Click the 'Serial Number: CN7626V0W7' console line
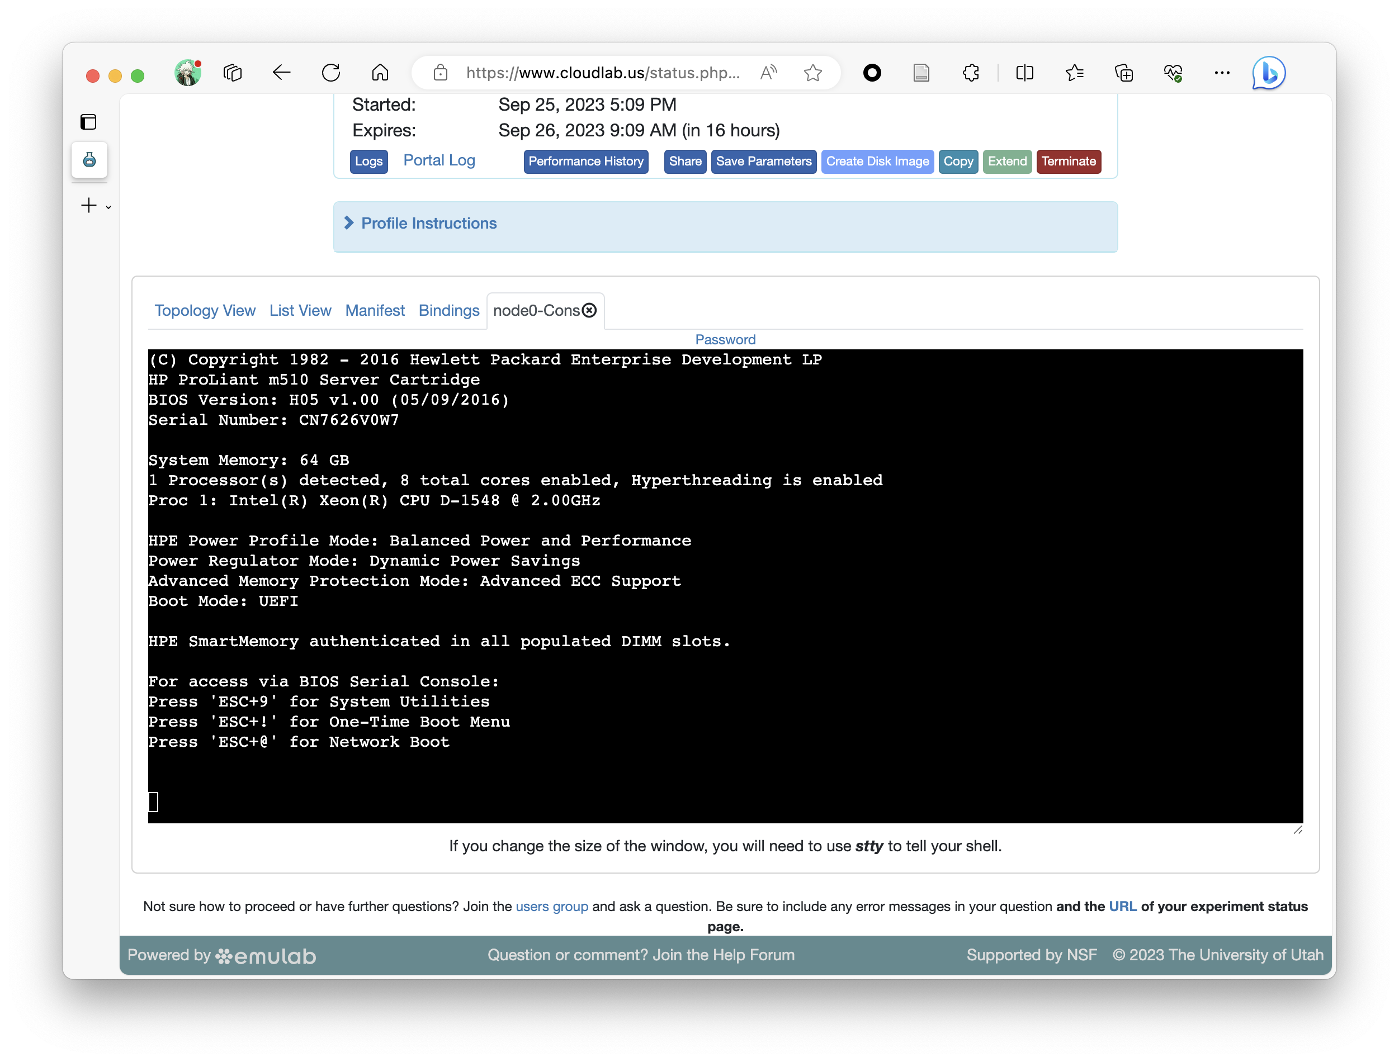 tap(274, 420)
